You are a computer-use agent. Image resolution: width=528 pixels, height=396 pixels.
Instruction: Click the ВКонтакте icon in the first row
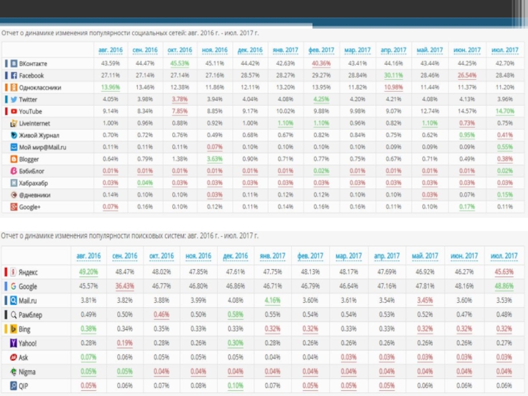click(13, 63)
